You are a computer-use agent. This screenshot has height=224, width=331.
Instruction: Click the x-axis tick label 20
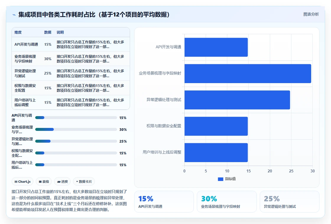[270, 171]
